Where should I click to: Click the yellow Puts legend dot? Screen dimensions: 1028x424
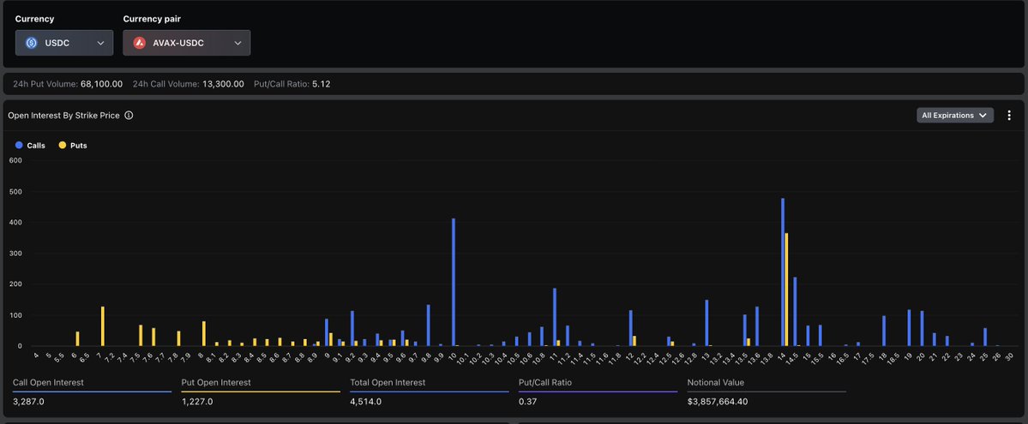[x=62, y=146]
